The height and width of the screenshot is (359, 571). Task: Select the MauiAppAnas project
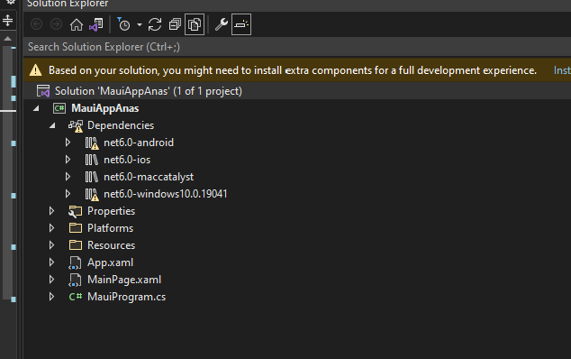point(104,108)
